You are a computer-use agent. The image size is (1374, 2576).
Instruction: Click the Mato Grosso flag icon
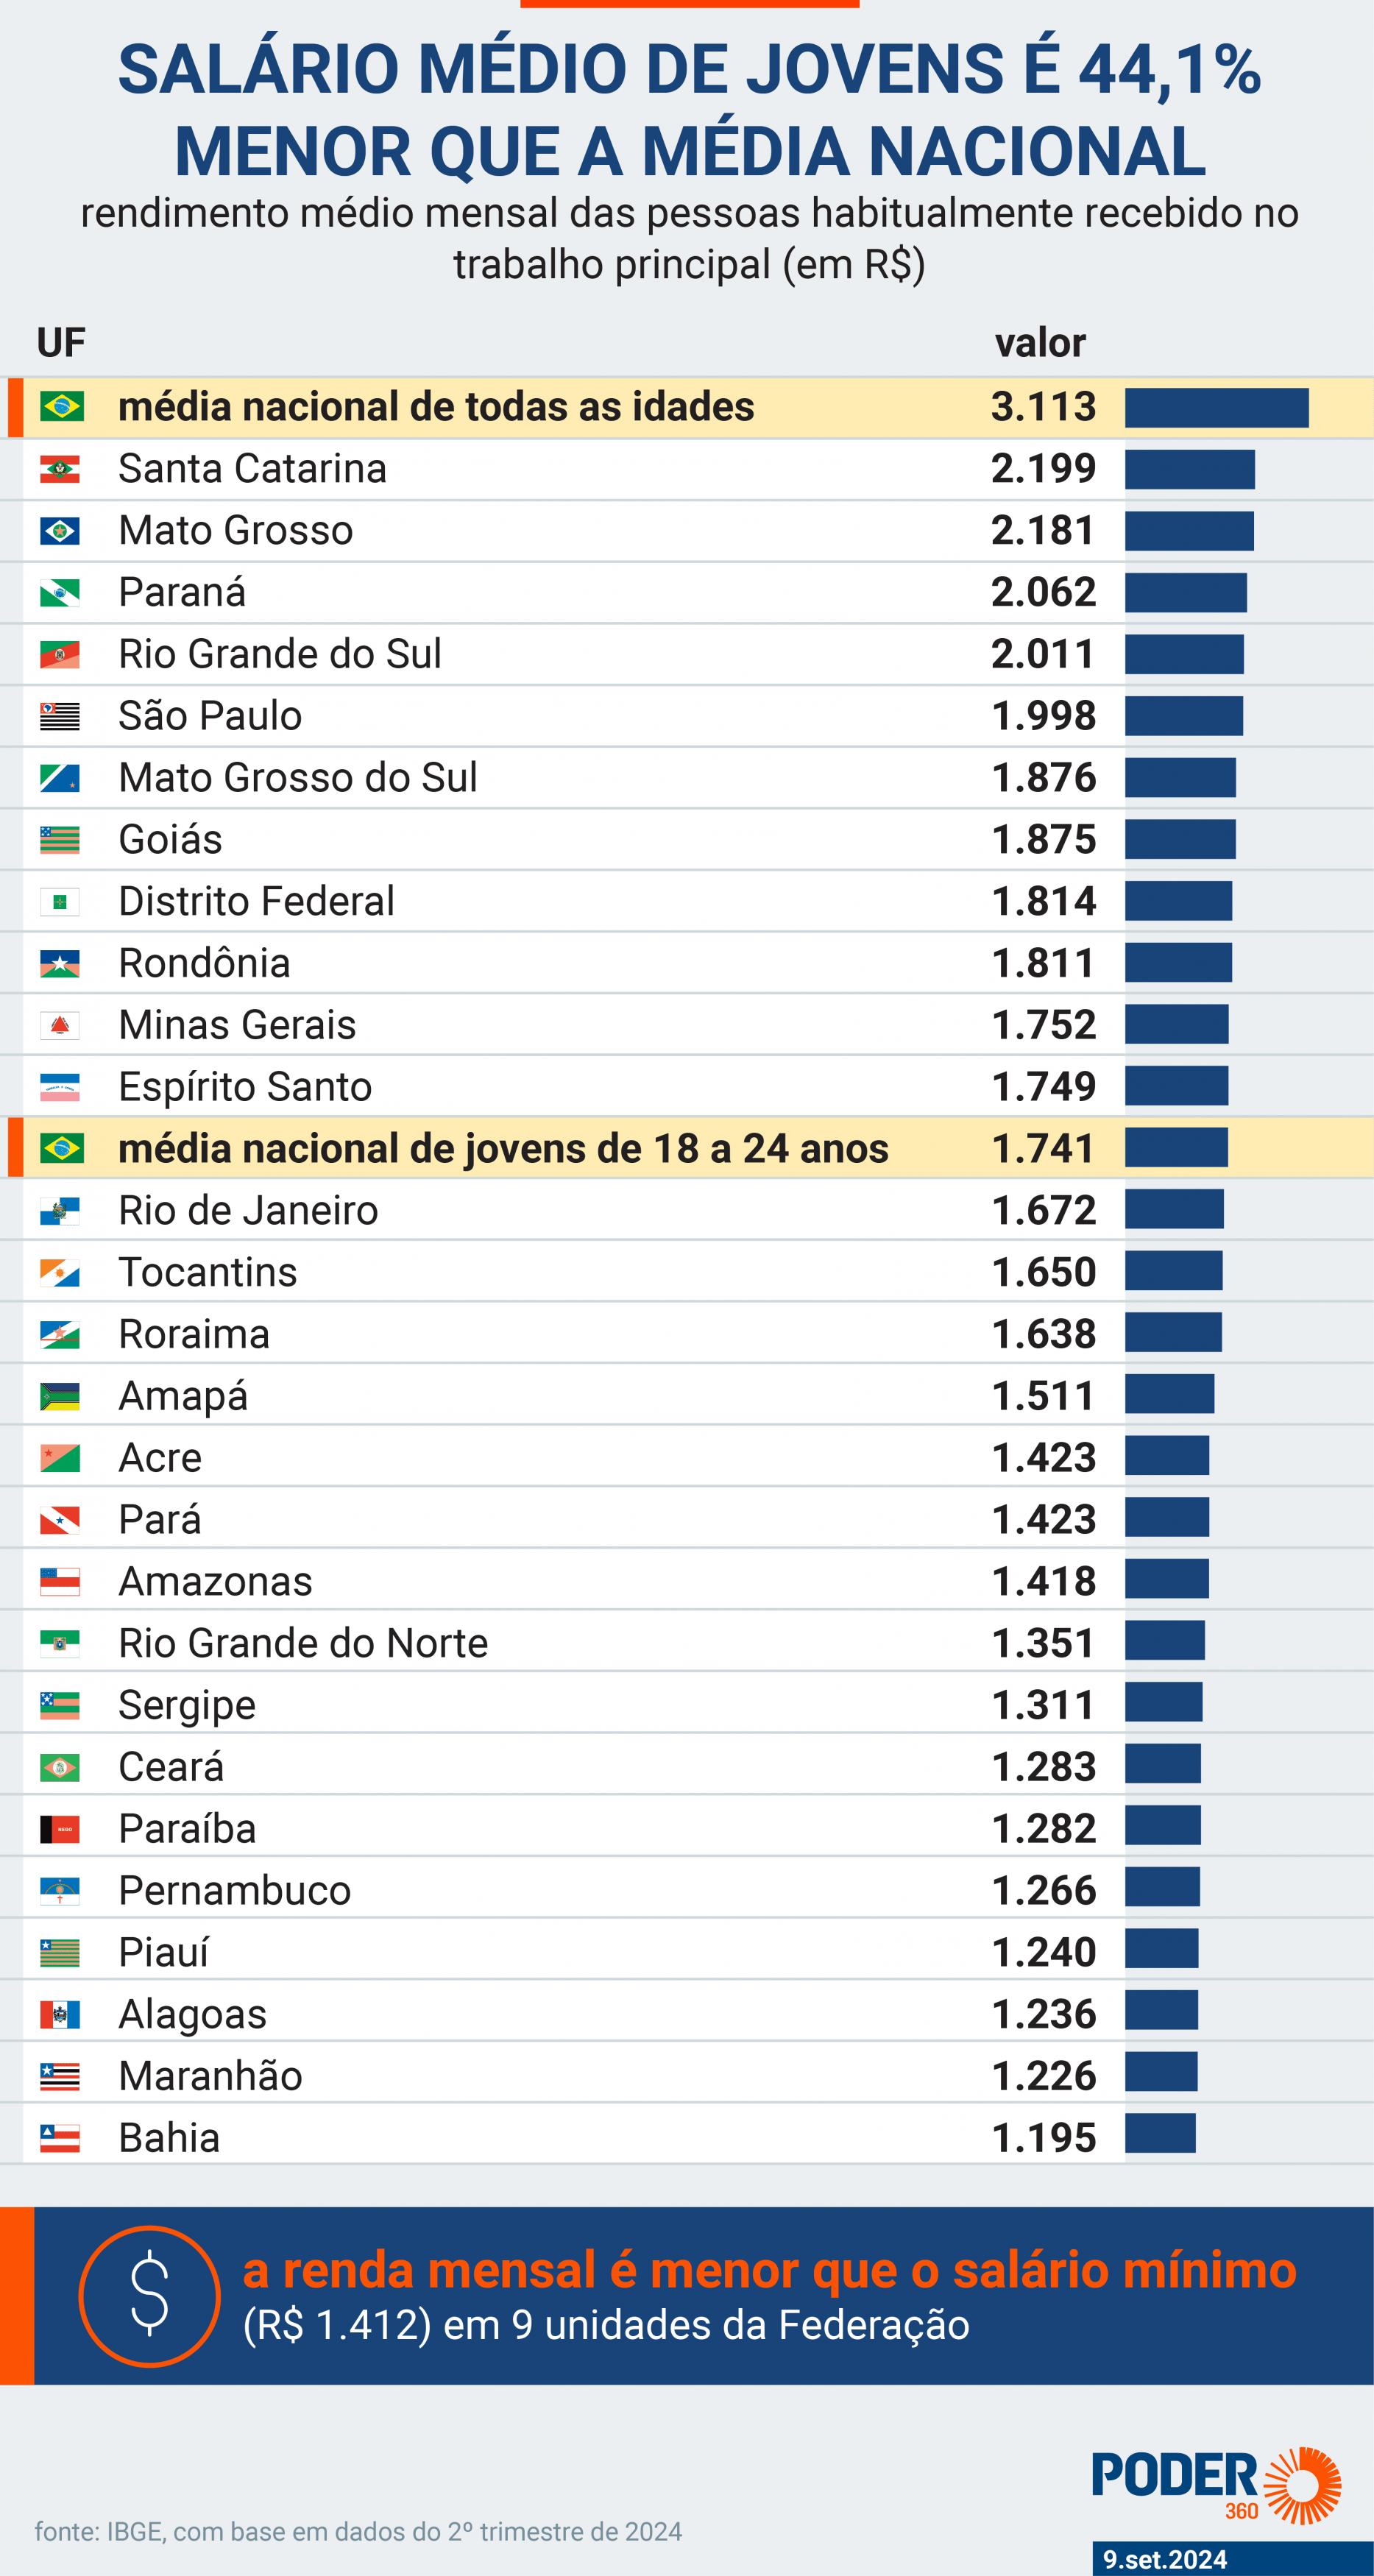tap(60, 531)
